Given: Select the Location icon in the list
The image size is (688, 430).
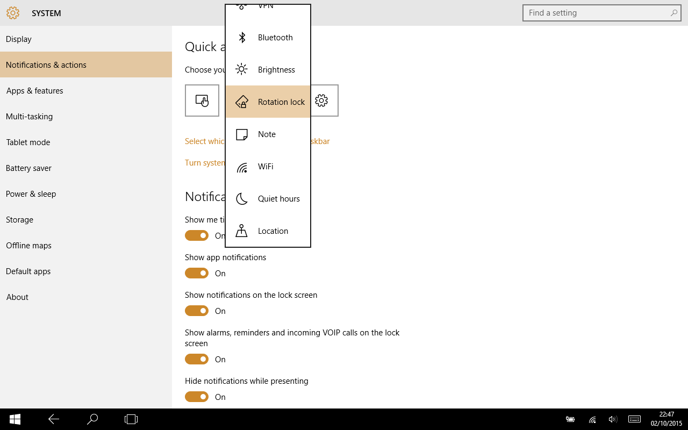Looking at the screenshot, I should click(242, 231).
